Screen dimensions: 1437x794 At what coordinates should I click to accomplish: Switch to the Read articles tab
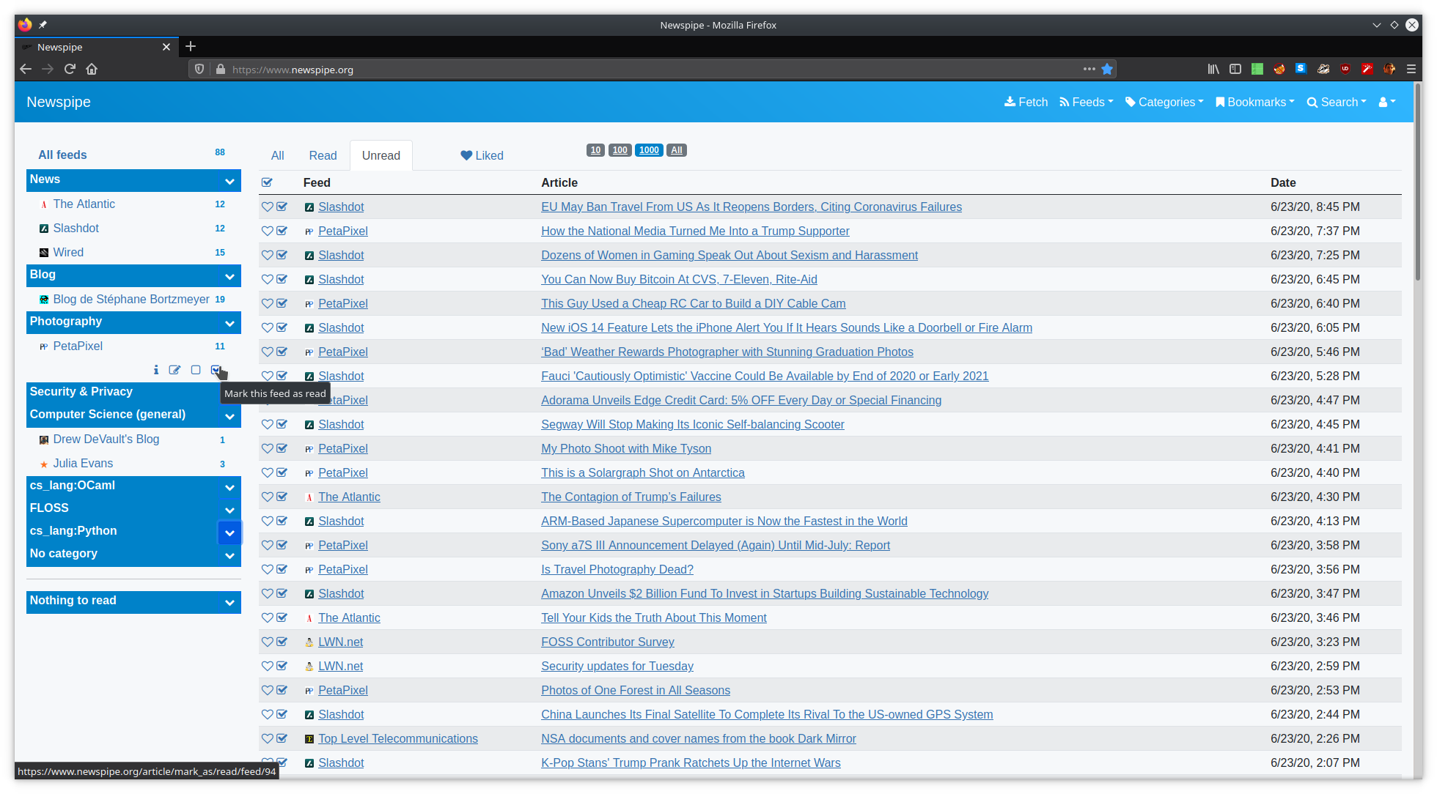pos(323,156)
